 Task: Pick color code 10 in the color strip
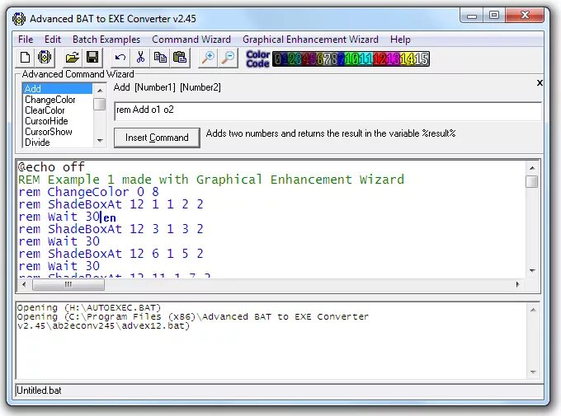click(x=352, y=59)
